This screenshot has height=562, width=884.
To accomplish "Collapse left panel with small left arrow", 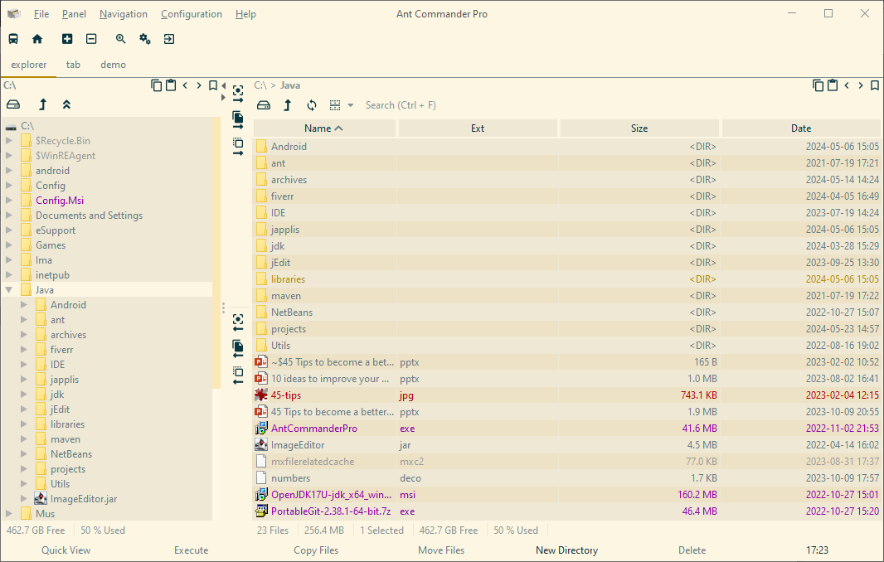I will 223,85.
